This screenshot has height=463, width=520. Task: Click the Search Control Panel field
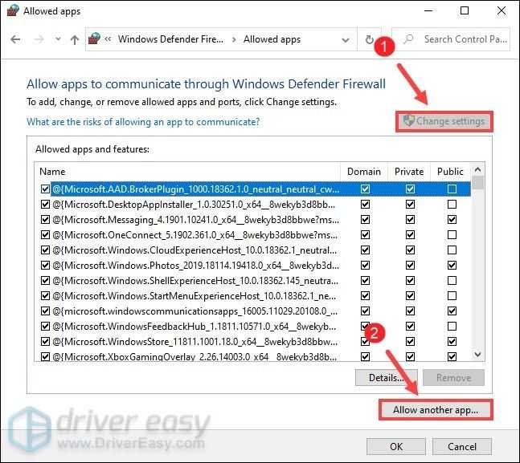tap(451, 39)
